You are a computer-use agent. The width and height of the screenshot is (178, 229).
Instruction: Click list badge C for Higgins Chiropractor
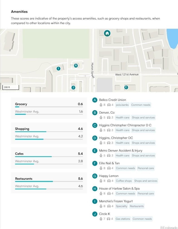click(95, 125)
